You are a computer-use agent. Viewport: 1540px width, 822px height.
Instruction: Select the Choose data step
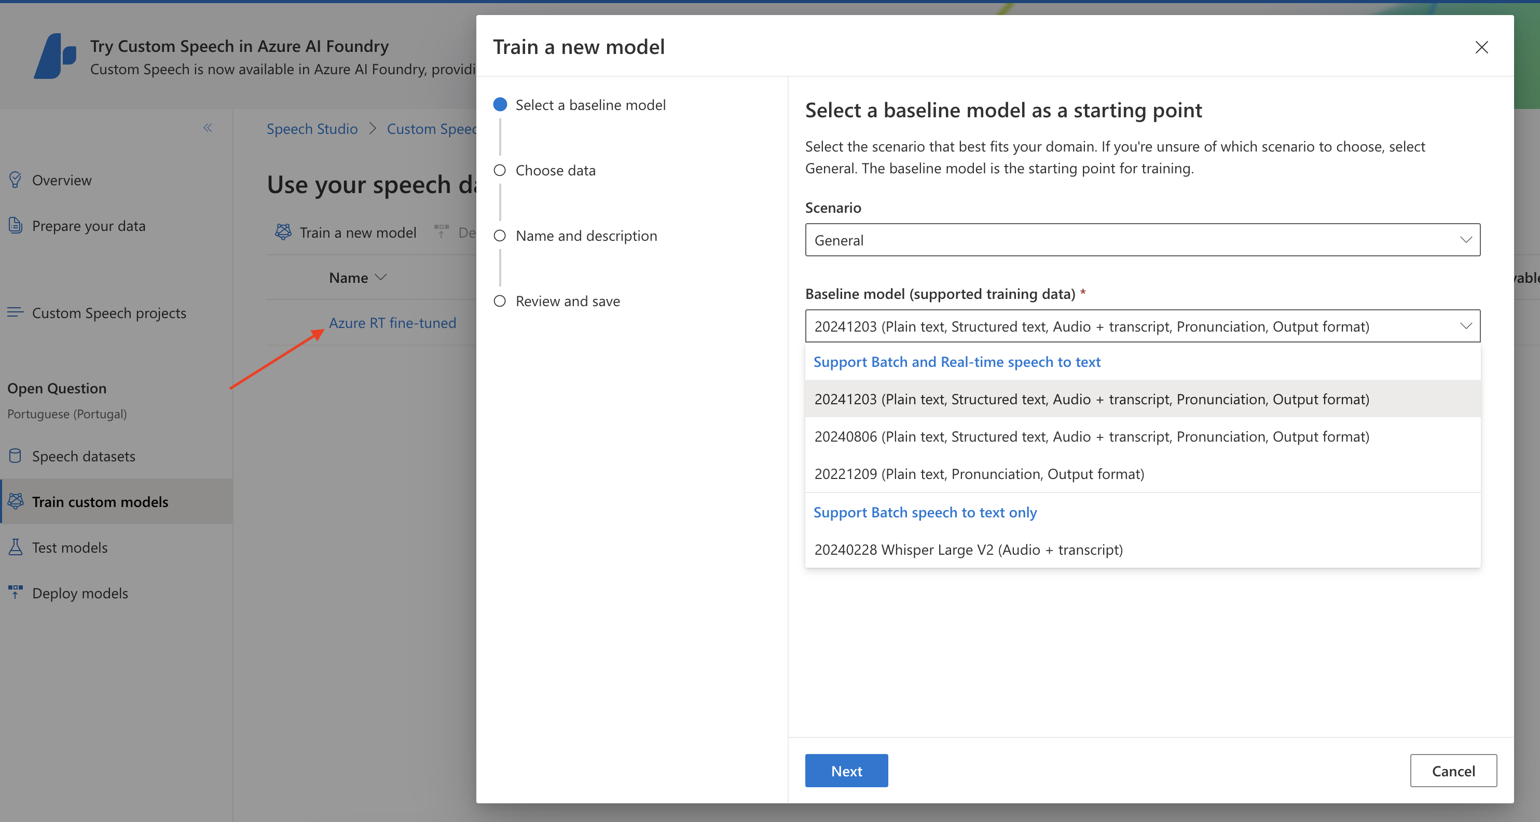(x=545, y=170)
